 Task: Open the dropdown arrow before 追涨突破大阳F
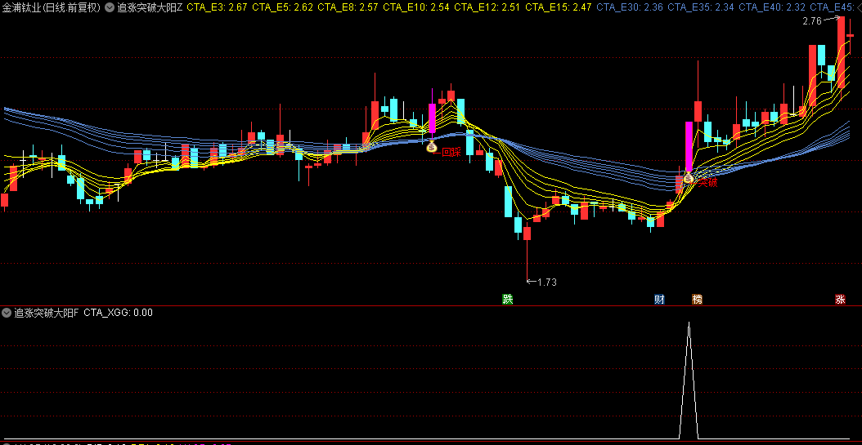pos(7,313)
